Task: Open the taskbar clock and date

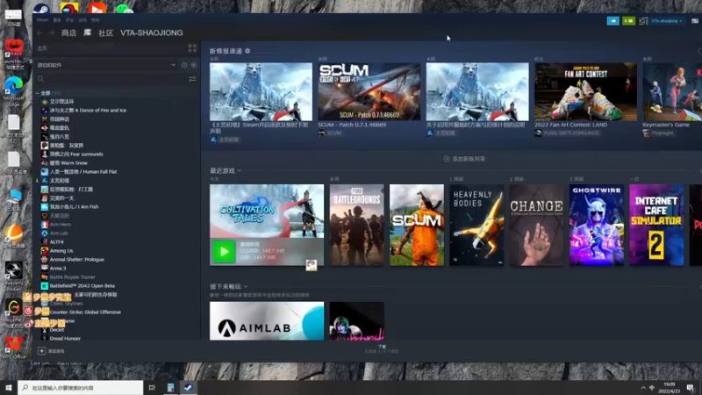Action: 669,387
